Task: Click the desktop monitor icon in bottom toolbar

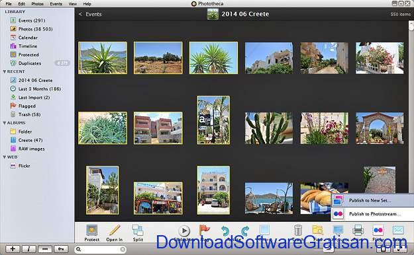Action: pyautogui.click(x=338, y=230)
